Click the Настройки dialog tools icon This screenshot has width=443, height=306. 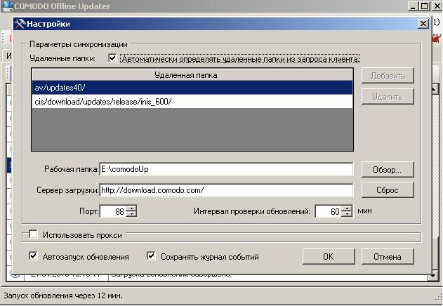(20, 24)
